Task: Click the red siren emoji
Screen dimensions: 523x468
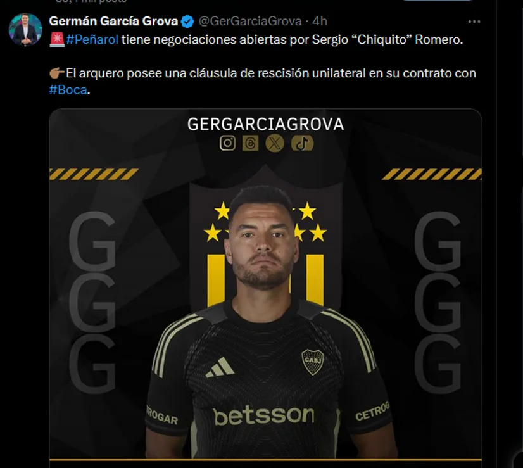Action: (x=57, y=40)
